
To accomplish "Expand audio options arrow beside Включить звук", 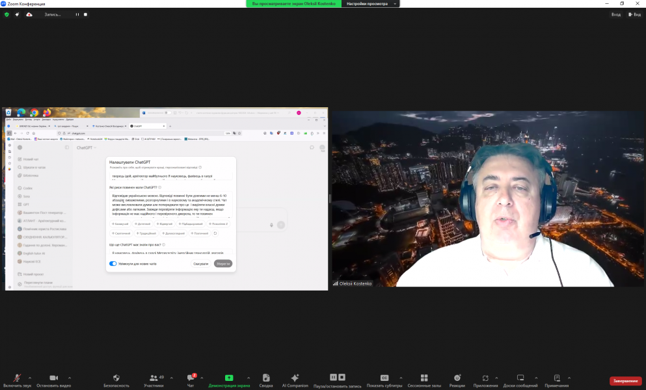I will point(33,378).
